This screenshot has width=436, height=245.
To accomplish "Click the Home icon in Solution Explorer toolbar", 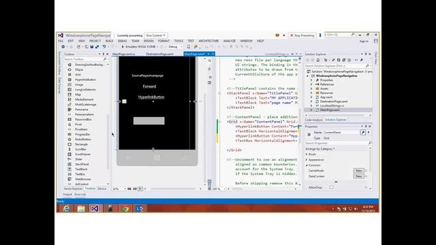I will [x=318, y=60].
